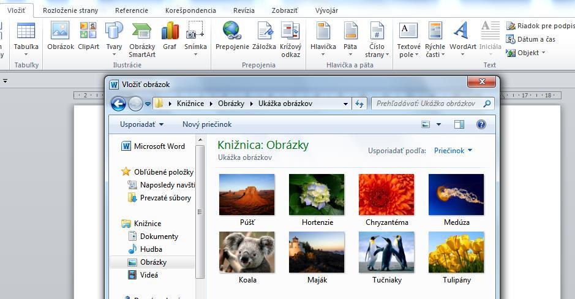Open Rýchle časti quick parts icon

tap(435, 31)
